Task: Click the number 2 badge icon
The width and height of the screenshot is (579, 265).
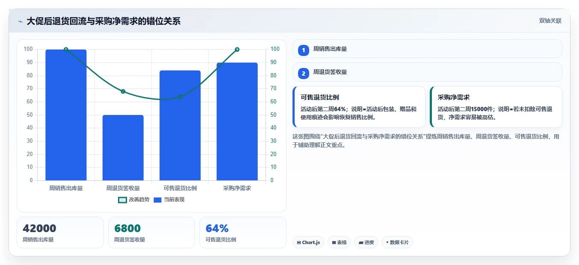Action: click(x=304, y=73)
